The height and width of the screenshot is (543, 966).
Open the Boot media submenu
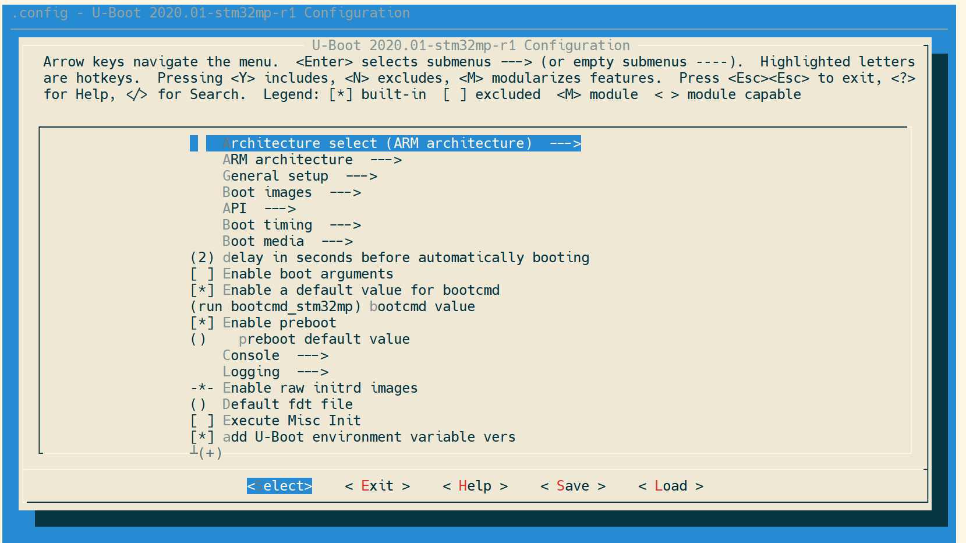point(287,241)
